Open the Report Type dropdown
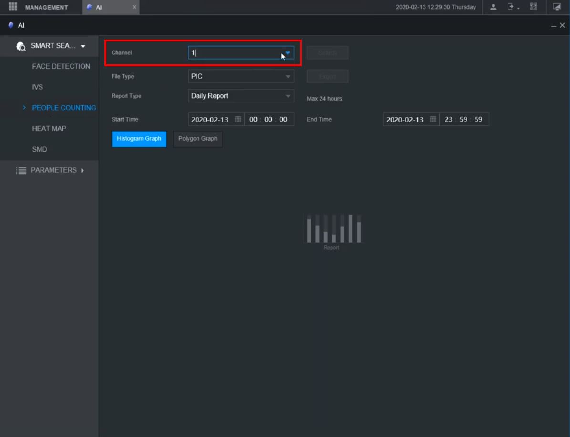Screen dimensions: 570x437 pos(241,96)
